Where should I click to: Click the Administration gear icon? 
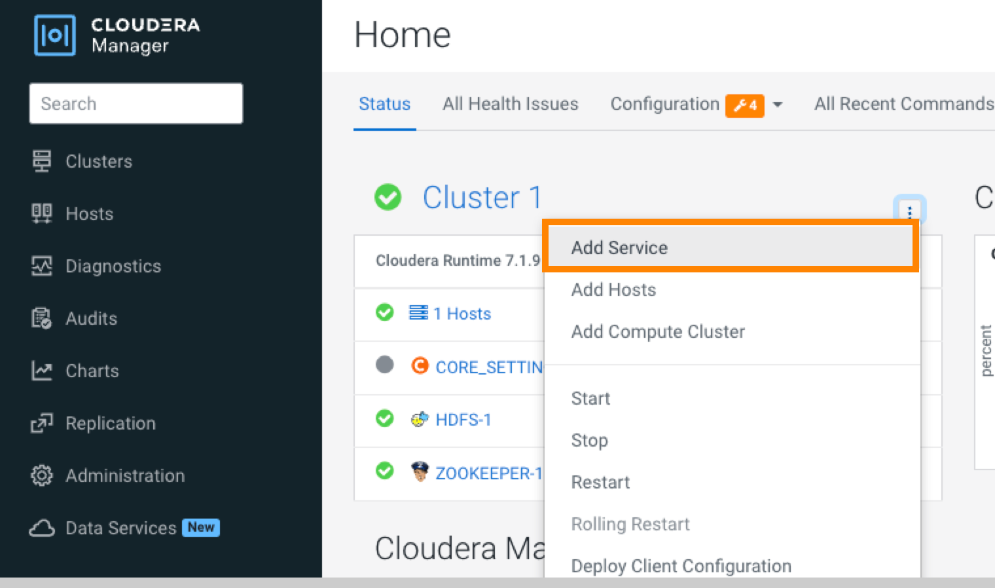point(42,475)
